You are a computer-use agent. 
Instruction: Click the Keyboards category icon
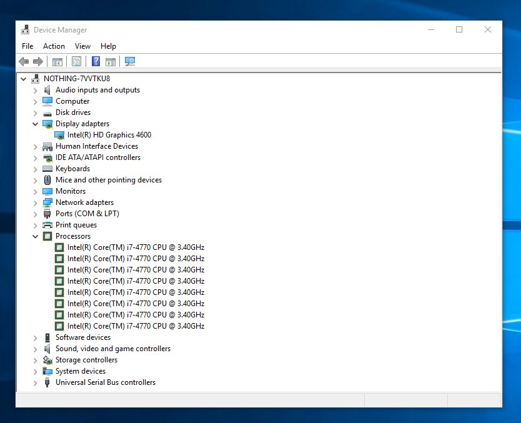tap(47, 168)
